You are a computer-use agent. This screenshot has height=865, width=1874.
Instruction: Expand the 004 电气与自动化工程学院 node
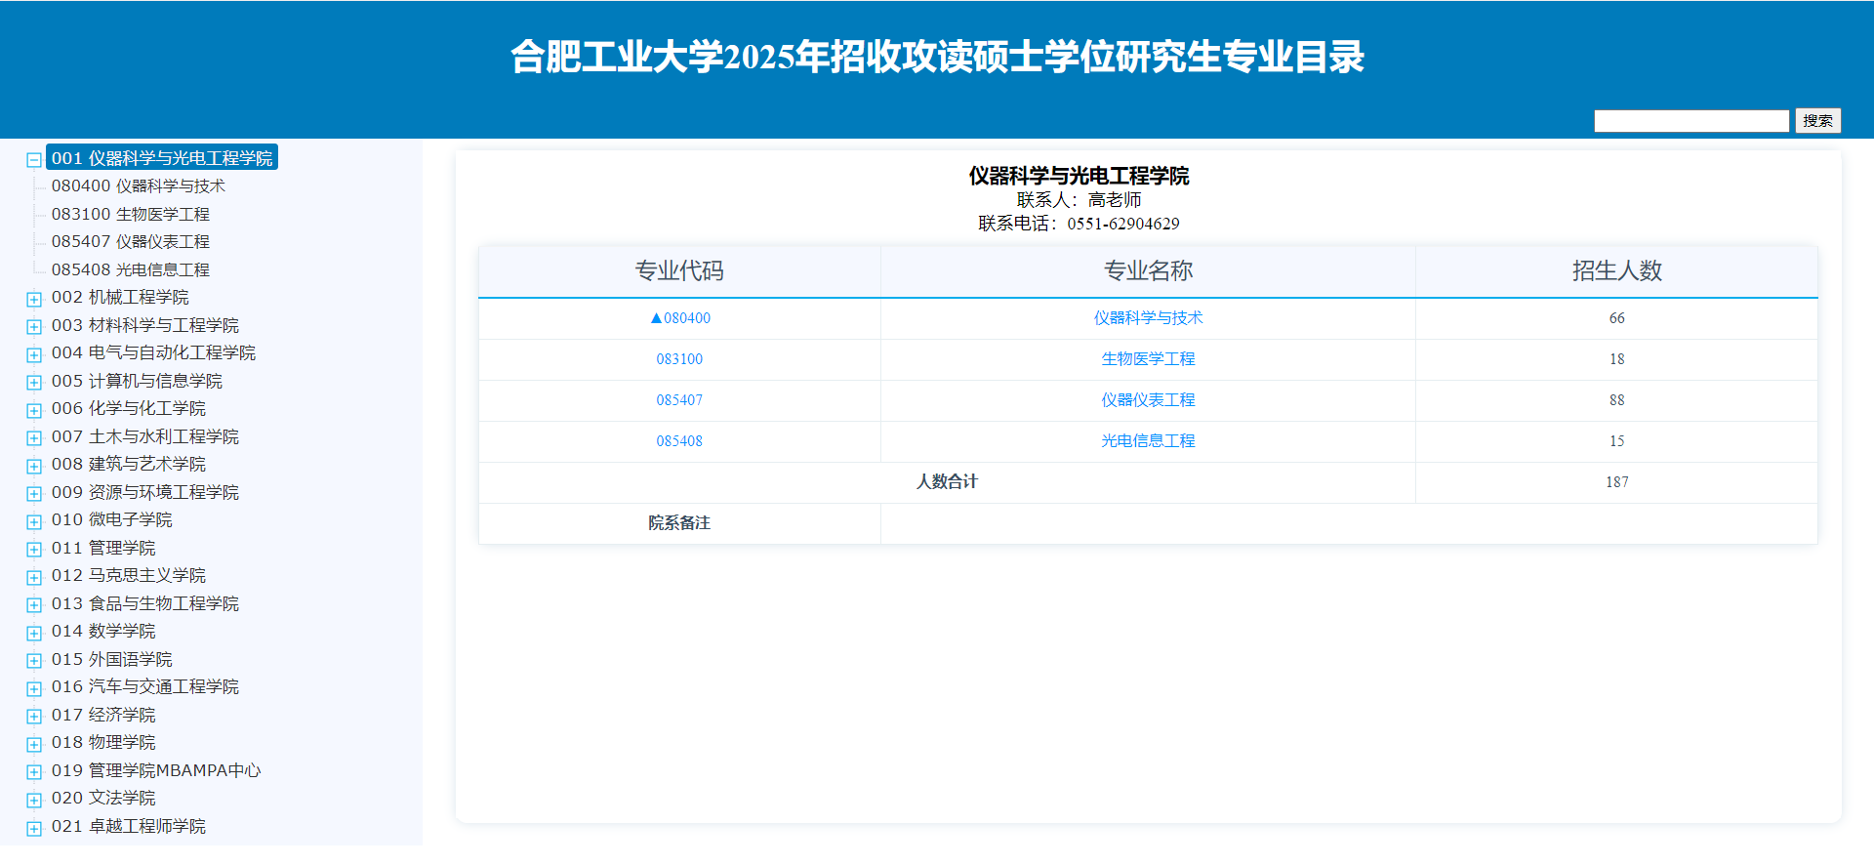point(34,354)
